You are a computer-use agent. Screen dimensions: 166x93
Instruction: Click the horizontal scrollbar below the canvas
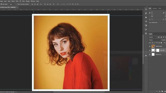(79, 92)
